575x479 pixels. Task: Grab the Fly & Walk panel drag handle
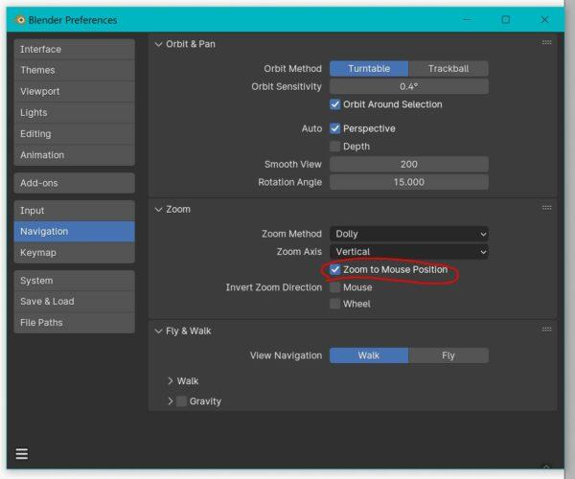tap(546, 330)
